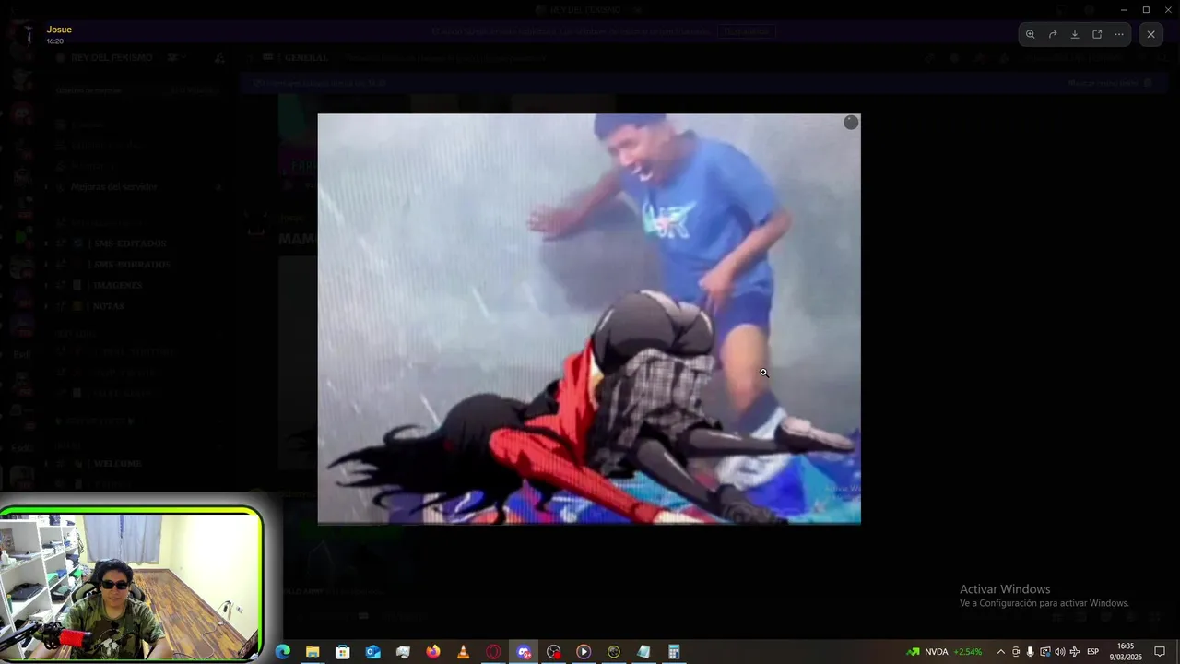Open VLC media player from the taskbar
Viewport: 1180px width, 664px height.
pos(463,652)
